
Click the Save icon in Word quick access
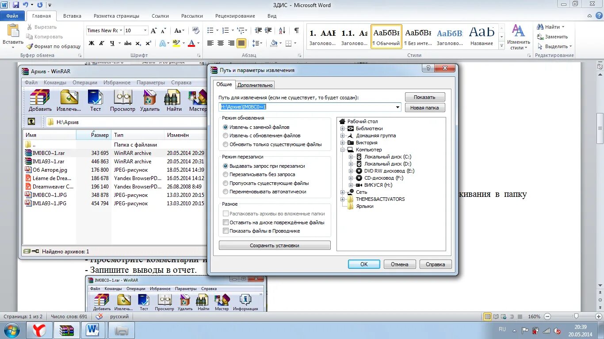[16, 5]
